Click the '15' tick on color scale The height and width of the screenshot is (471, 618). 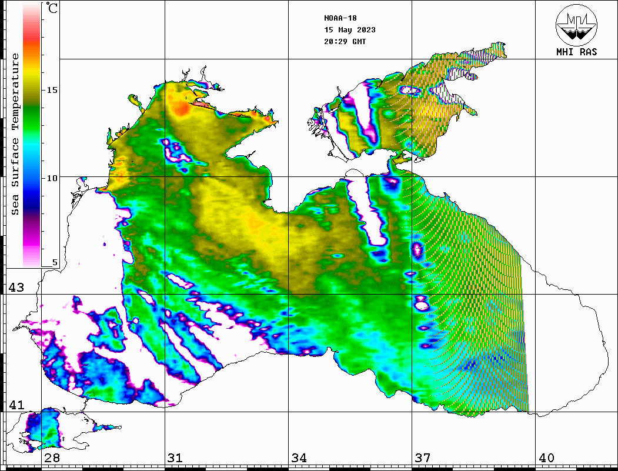point(52,90)
